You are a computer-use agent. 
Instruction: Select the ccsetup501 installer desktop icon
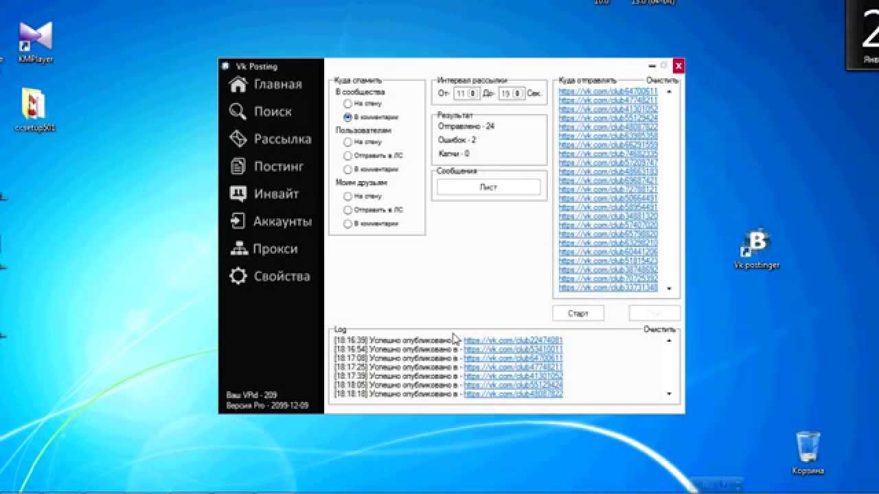[x=34, y=110]
